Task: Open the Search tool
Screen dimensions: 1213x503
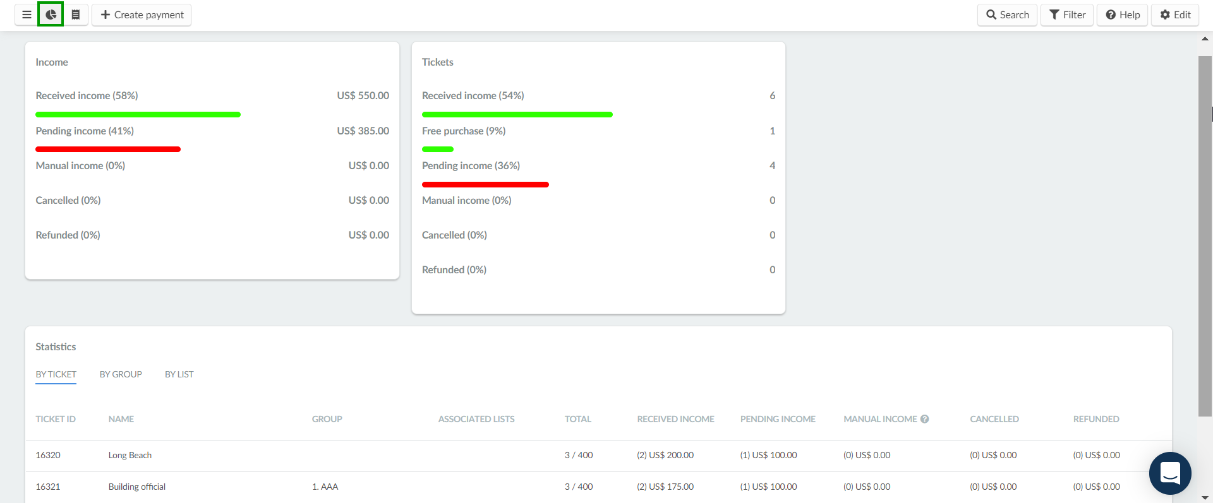Action: point(1007,15)
